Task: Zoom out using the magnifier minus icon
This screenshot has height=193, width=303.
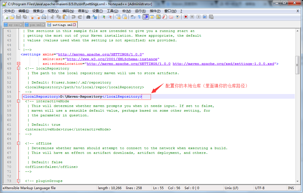Action: pyautogui.click(x=110, y=17)
